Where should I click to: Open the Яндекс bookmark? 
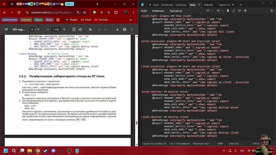coord(72,20)
